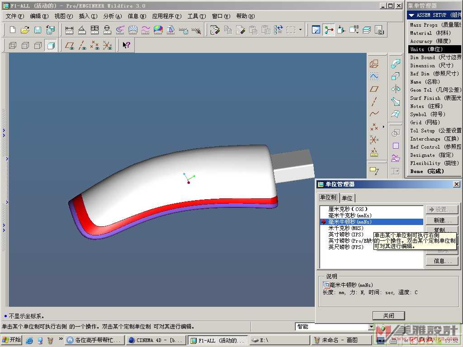Open the 视图(V) menu
This screenshot has width=463, height=347.
tap(63, 16)
